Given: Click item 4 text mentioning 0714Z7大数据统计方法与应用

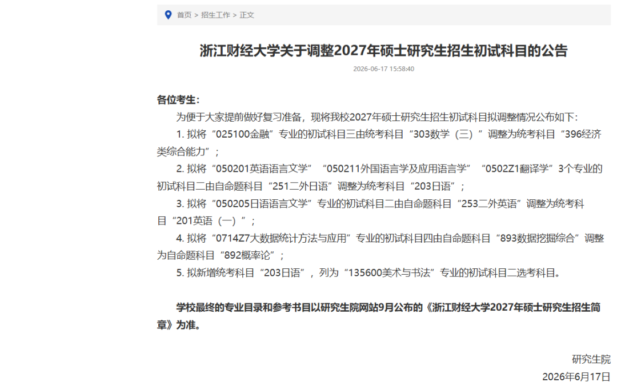Looking at the screenshot, I should 390,238.
